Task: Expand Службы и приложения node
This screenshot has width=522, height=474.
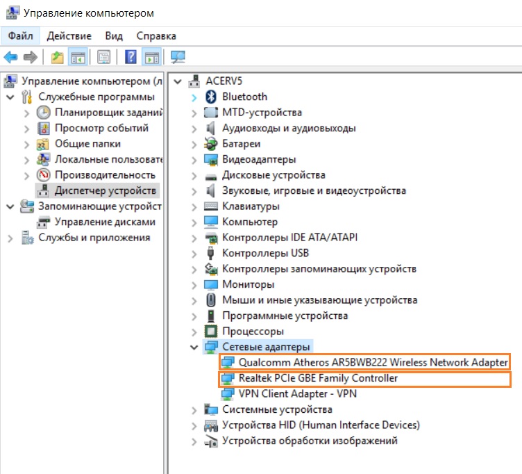Action: (x=10, y=238)
